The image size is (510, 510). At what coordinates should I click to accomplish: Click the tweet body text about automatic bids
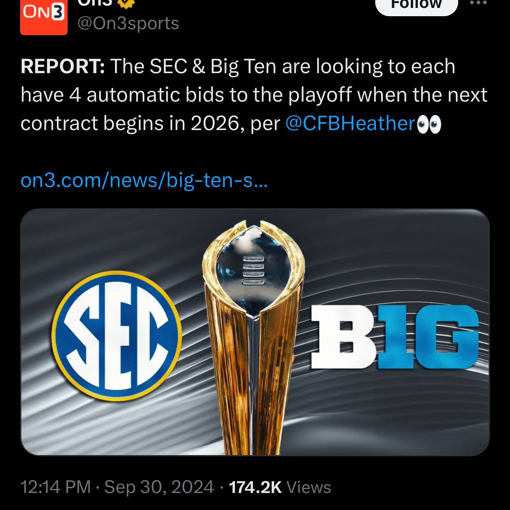coord(253,95)
